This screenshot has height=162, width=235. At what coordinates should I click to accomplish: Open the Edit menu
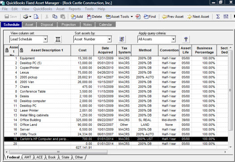14,9
